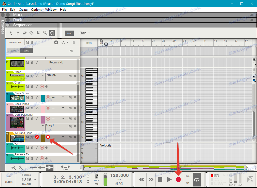Click the song position marker in ruler
The image size is (257, 188).
[106, 44]
